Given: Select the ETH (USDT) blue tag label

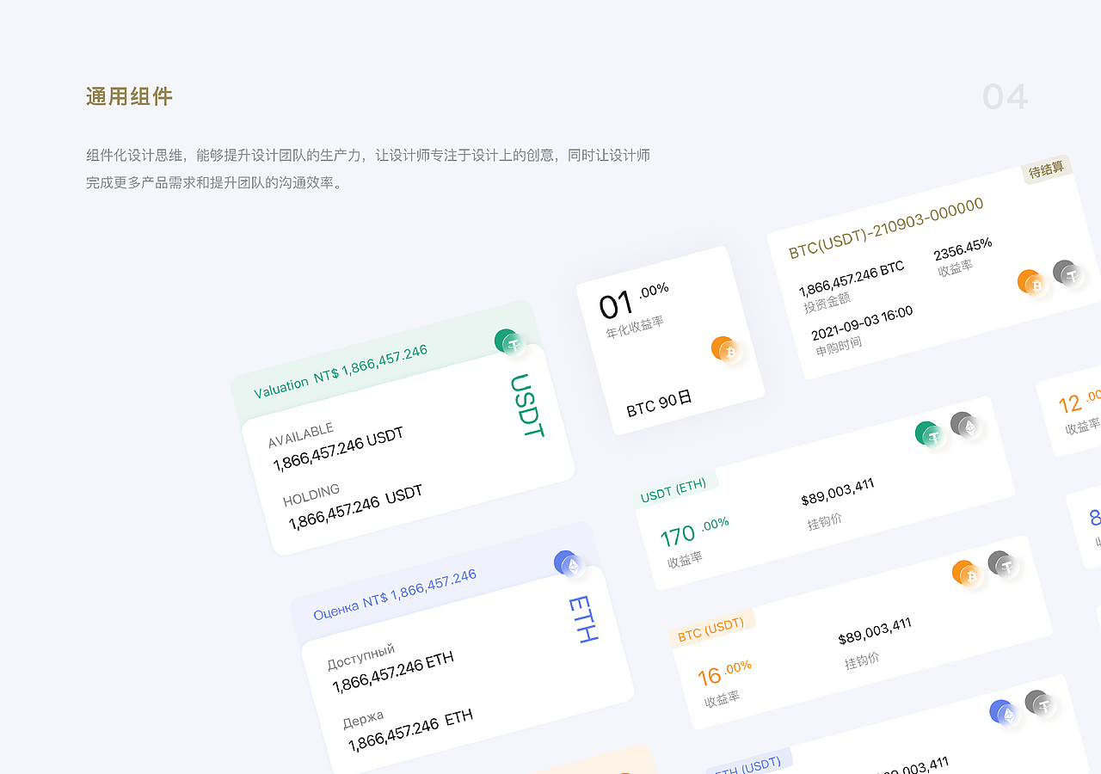Looking at the screenshot, I should tap(747, 764).
